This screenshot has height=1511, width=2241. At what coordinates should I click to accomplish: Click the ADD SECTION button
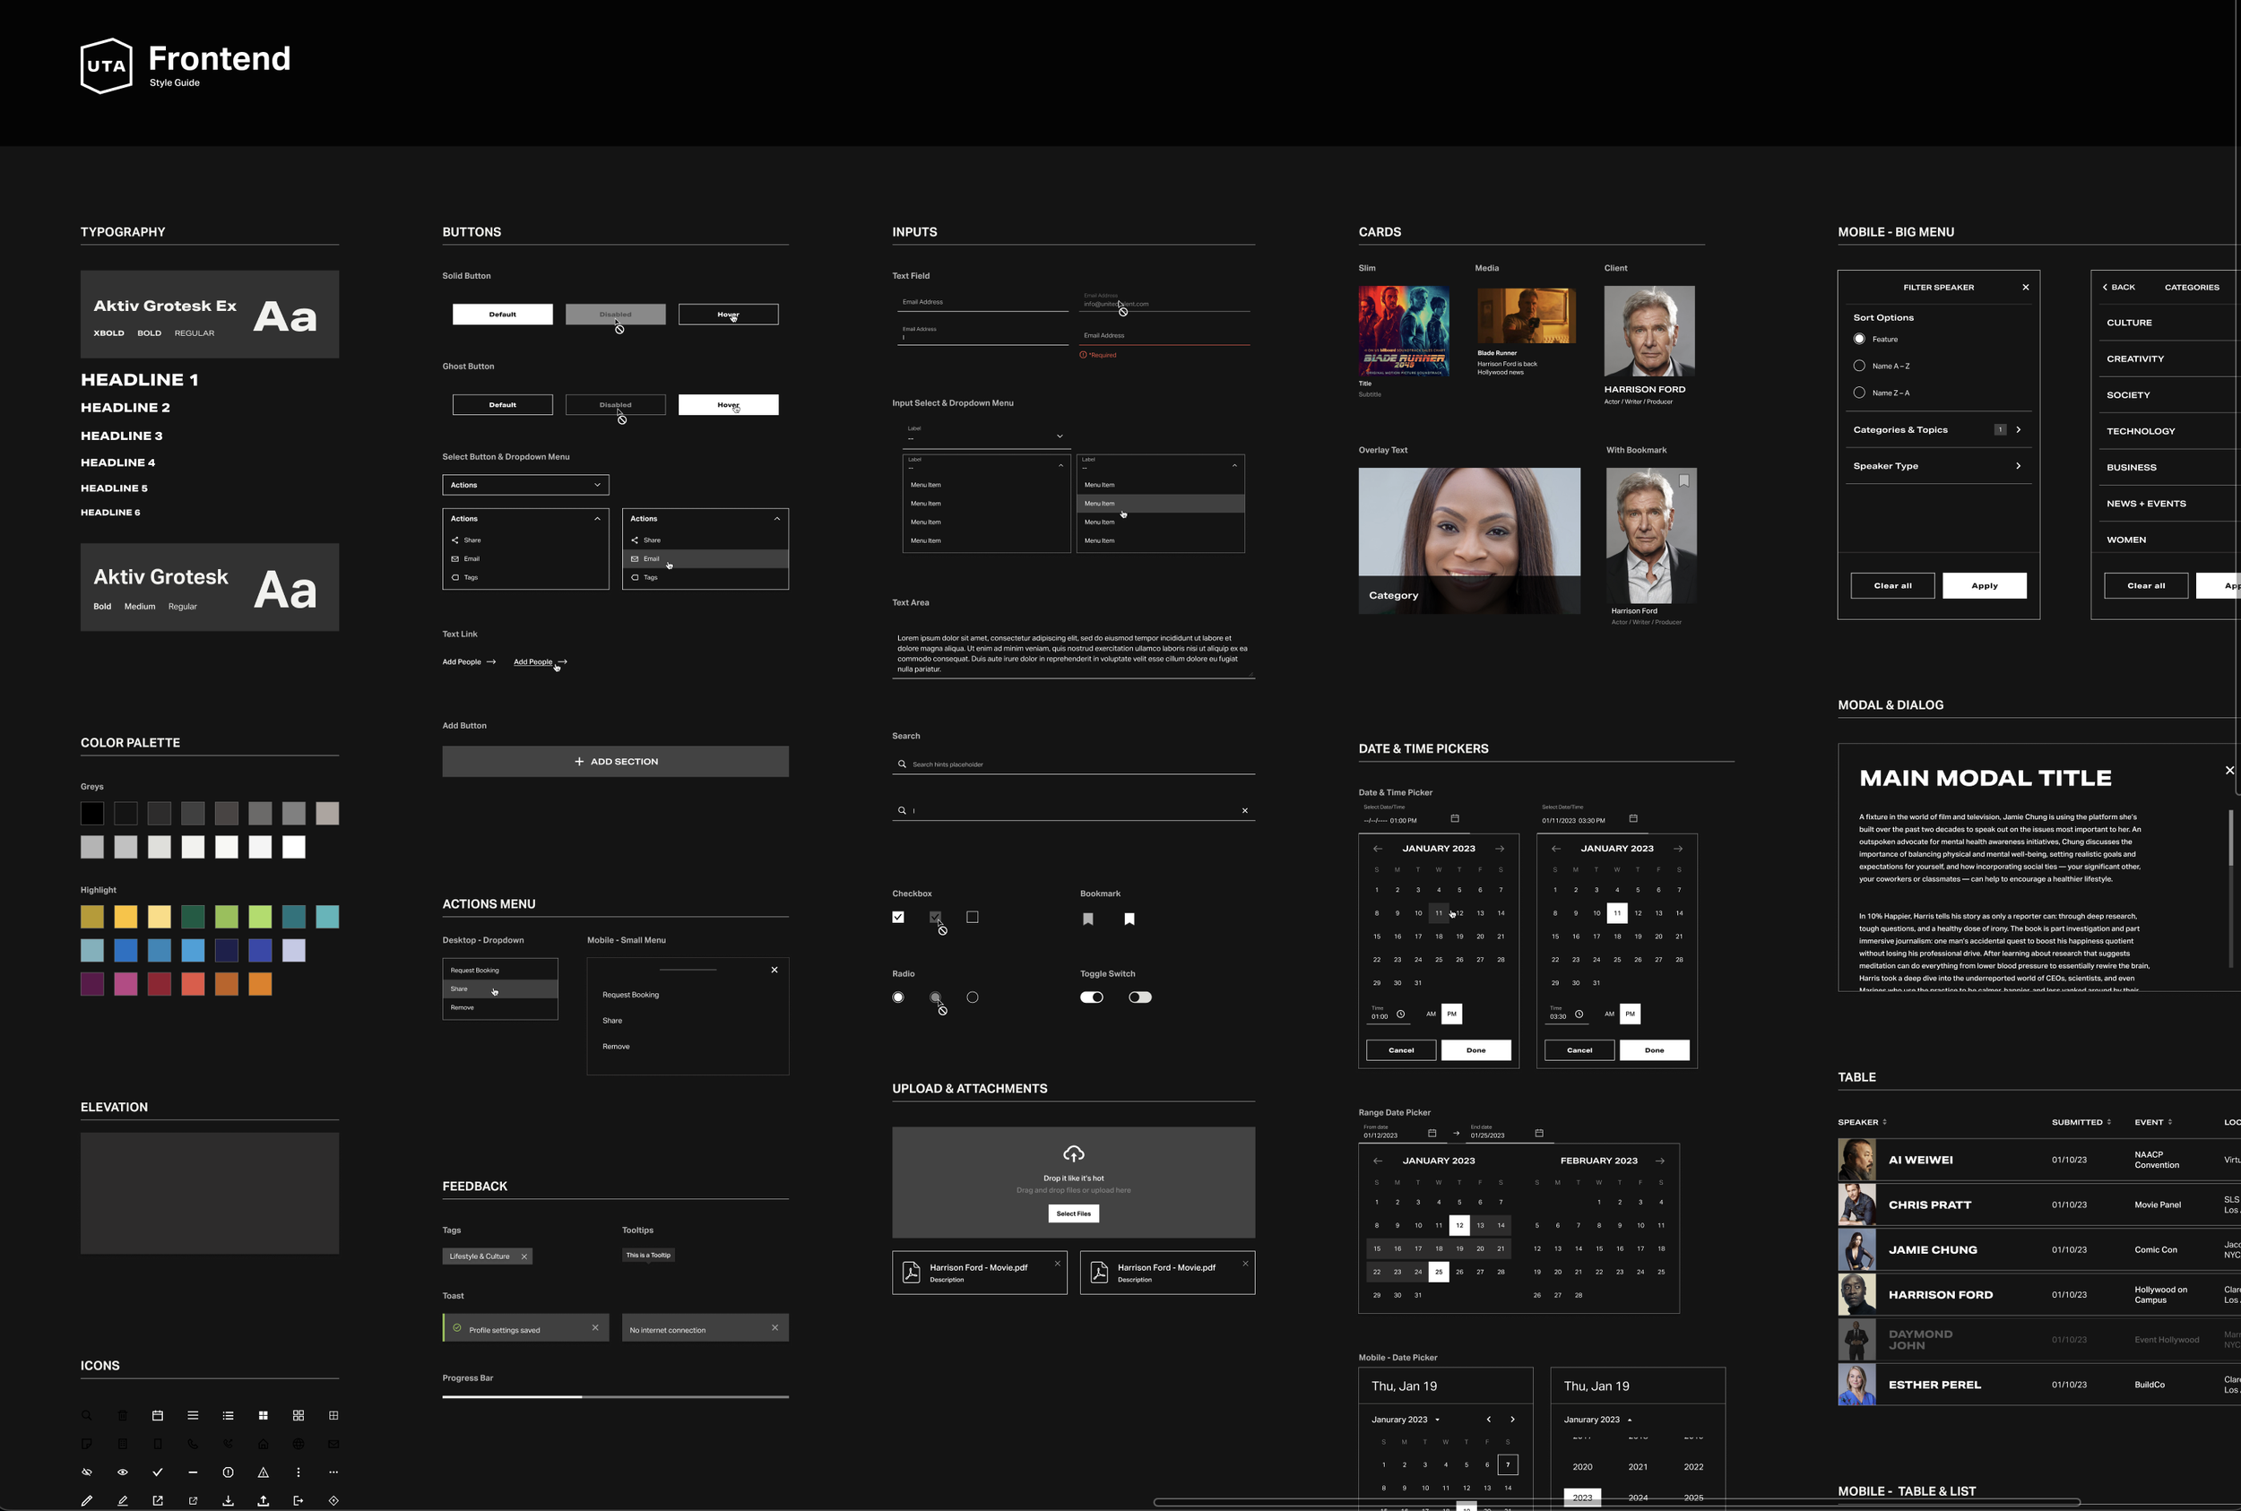click(615, 760)
